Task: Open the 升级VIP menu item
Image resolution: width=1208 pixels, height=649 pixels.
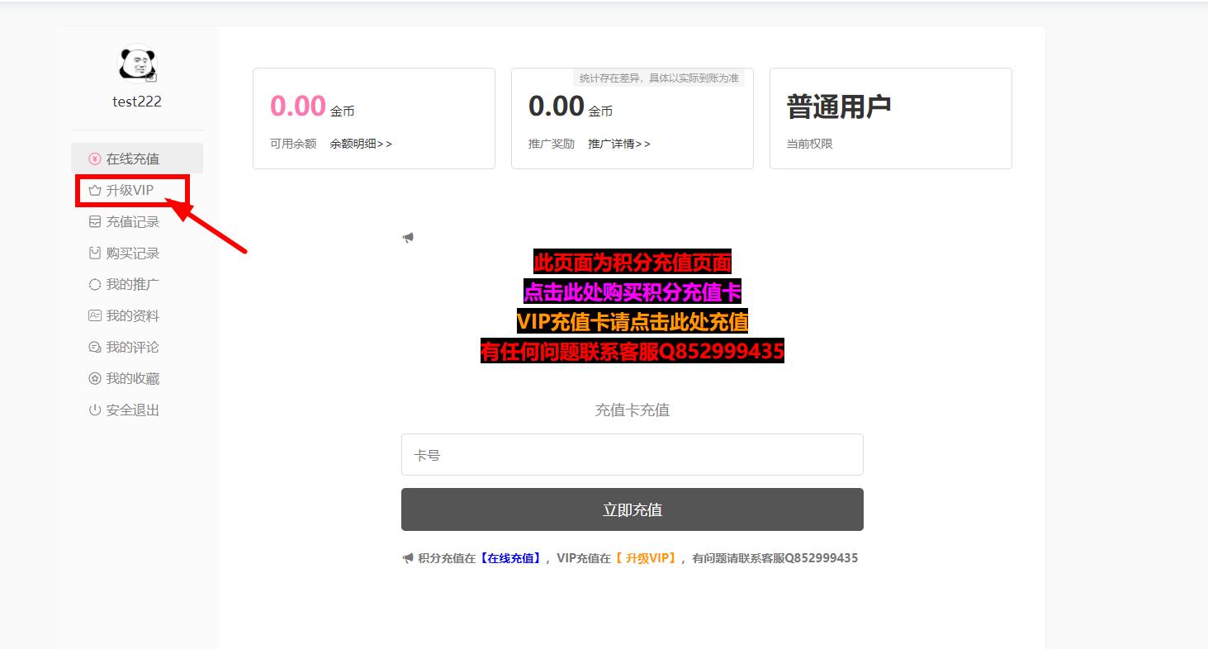Action: pyautogui.click(x=137, y=190)
